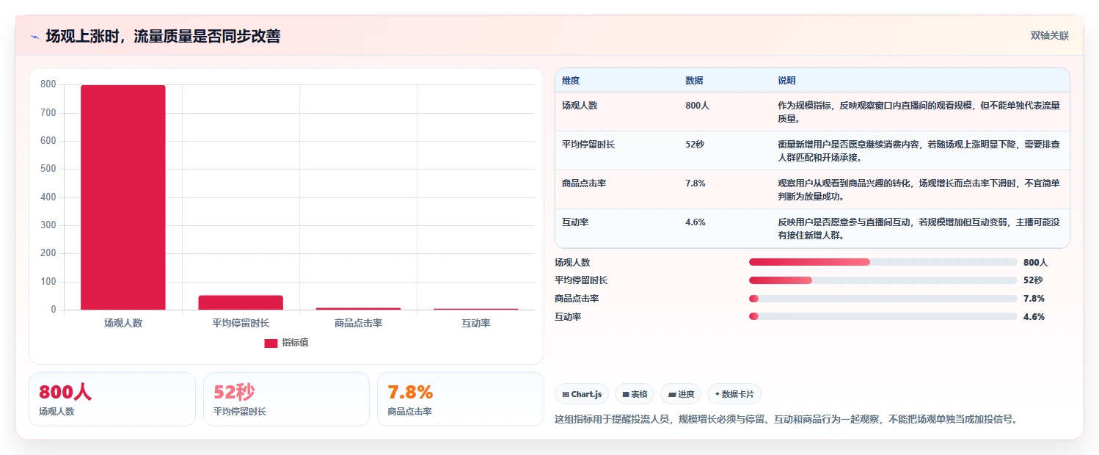Click the 7.8% cell in the table
Image resolution: width=1099 pixels, height=455 pixels.
tap(695, 183)
